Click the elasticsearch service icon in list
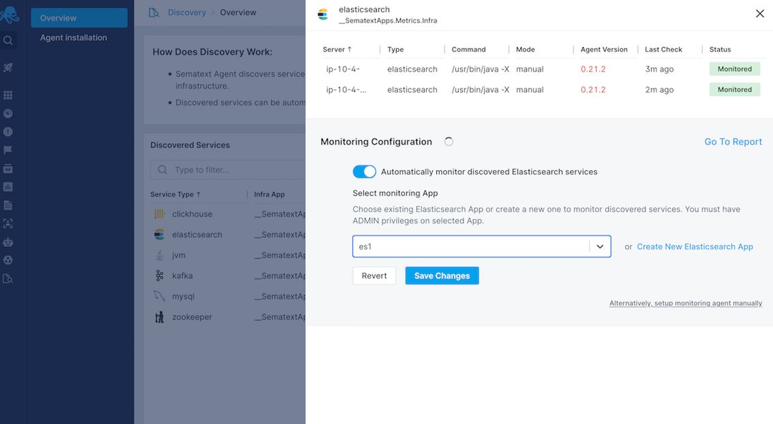The height and width of the screenshot is (424, 773). point(160,234)
